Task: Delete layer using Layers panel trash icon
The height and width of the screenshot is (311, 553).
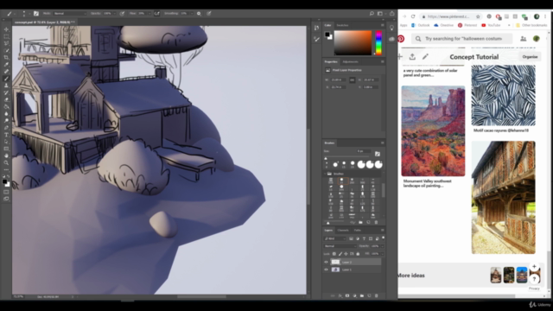Action: (x=377, y=295)
